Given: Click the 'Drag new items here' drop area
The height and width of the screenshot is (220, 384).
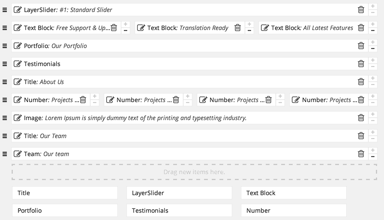Looking at the screenshot, I should point(194,172).
